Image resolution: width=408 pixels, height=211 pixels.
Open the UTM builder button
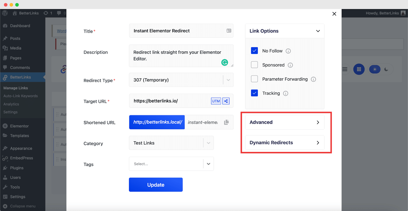[x=216, y=101]
